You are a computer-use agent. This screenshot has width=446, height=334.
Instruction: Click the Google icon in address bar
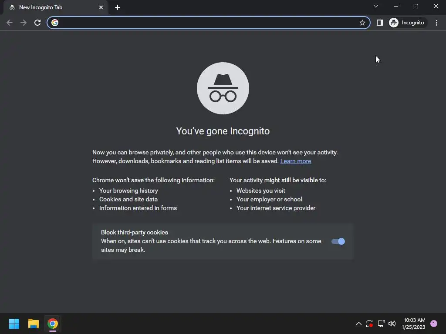(55, 23)
